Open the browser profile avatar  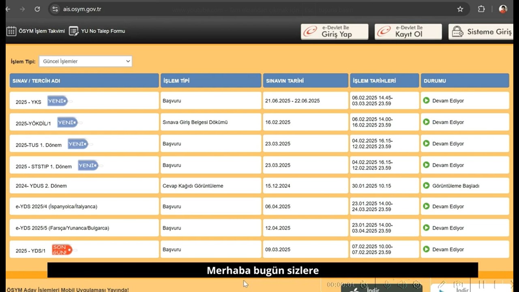[x=503, y=9]
